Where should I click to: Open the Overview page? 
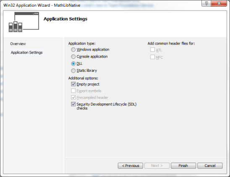click(x=18, y=44)
